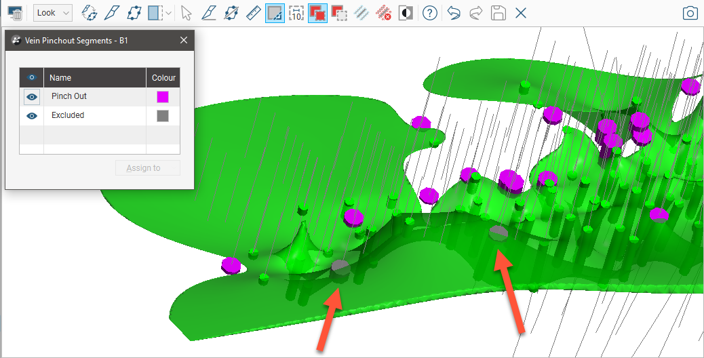704x358 pixels.
Task: Toggle visibility of Pinch Out row
Action: click(31, 97)
